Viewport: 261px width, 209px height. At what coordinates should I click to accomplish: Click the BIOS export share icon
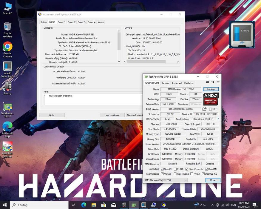point(205,109)
